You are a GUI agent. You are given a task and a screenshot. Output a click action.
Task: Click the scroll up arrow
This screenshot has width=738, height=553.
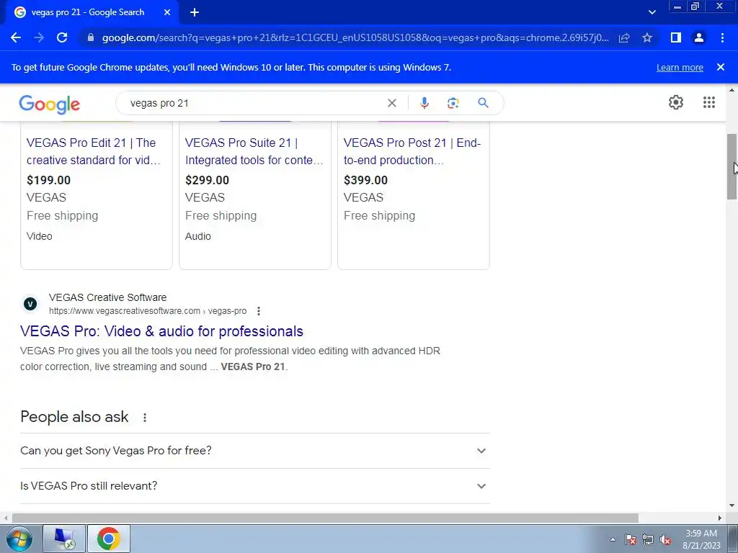(x=732, y=90)
